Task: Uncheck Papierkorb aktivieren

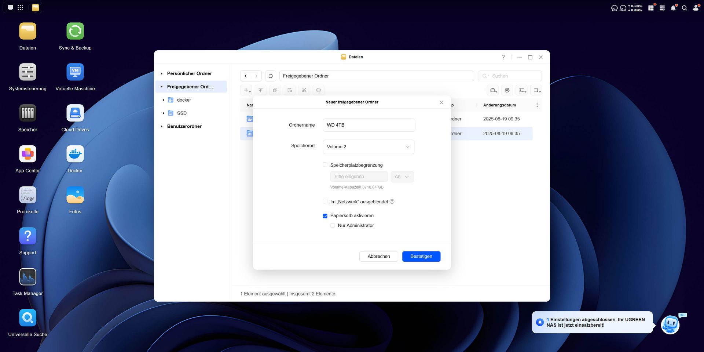Action: pos(325,216)
